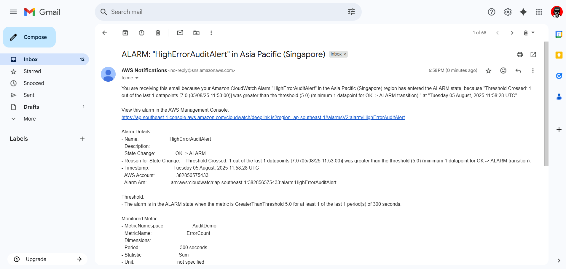Click the AWS Account number 382856575433
Viewport: 566px width, 269px height.
(x=192, y=175)
